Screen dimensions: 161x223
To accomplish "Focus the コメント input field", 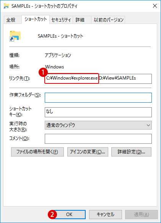I will click(x=98, y=139).
